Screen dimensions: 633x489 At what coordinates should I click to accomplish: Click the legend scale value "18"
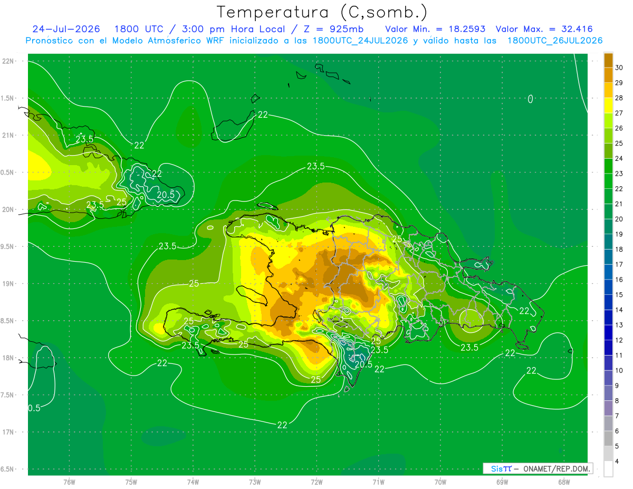pyautogui.click(x=619, y=250)
